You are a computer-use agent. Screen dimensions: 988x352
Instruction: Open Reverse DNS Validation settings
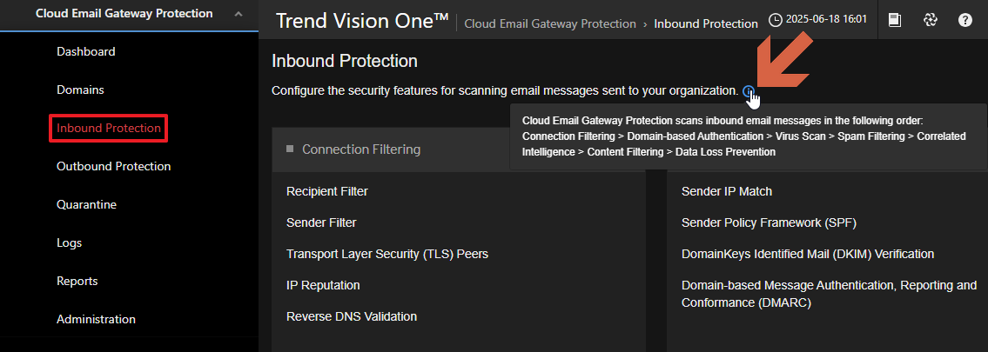click(x=352, y=316)
